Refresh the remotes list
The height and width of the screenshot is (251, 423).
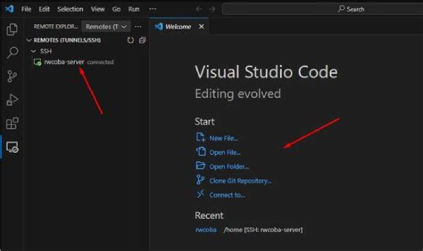pos(130,40)
